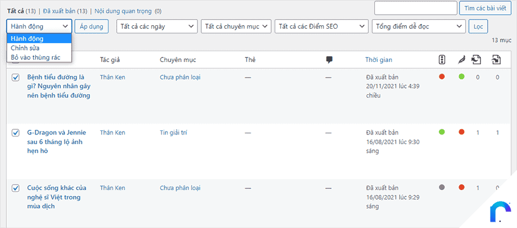
Task: Click the post search input field
Action: pyautogui.click(x=415, y=8)
